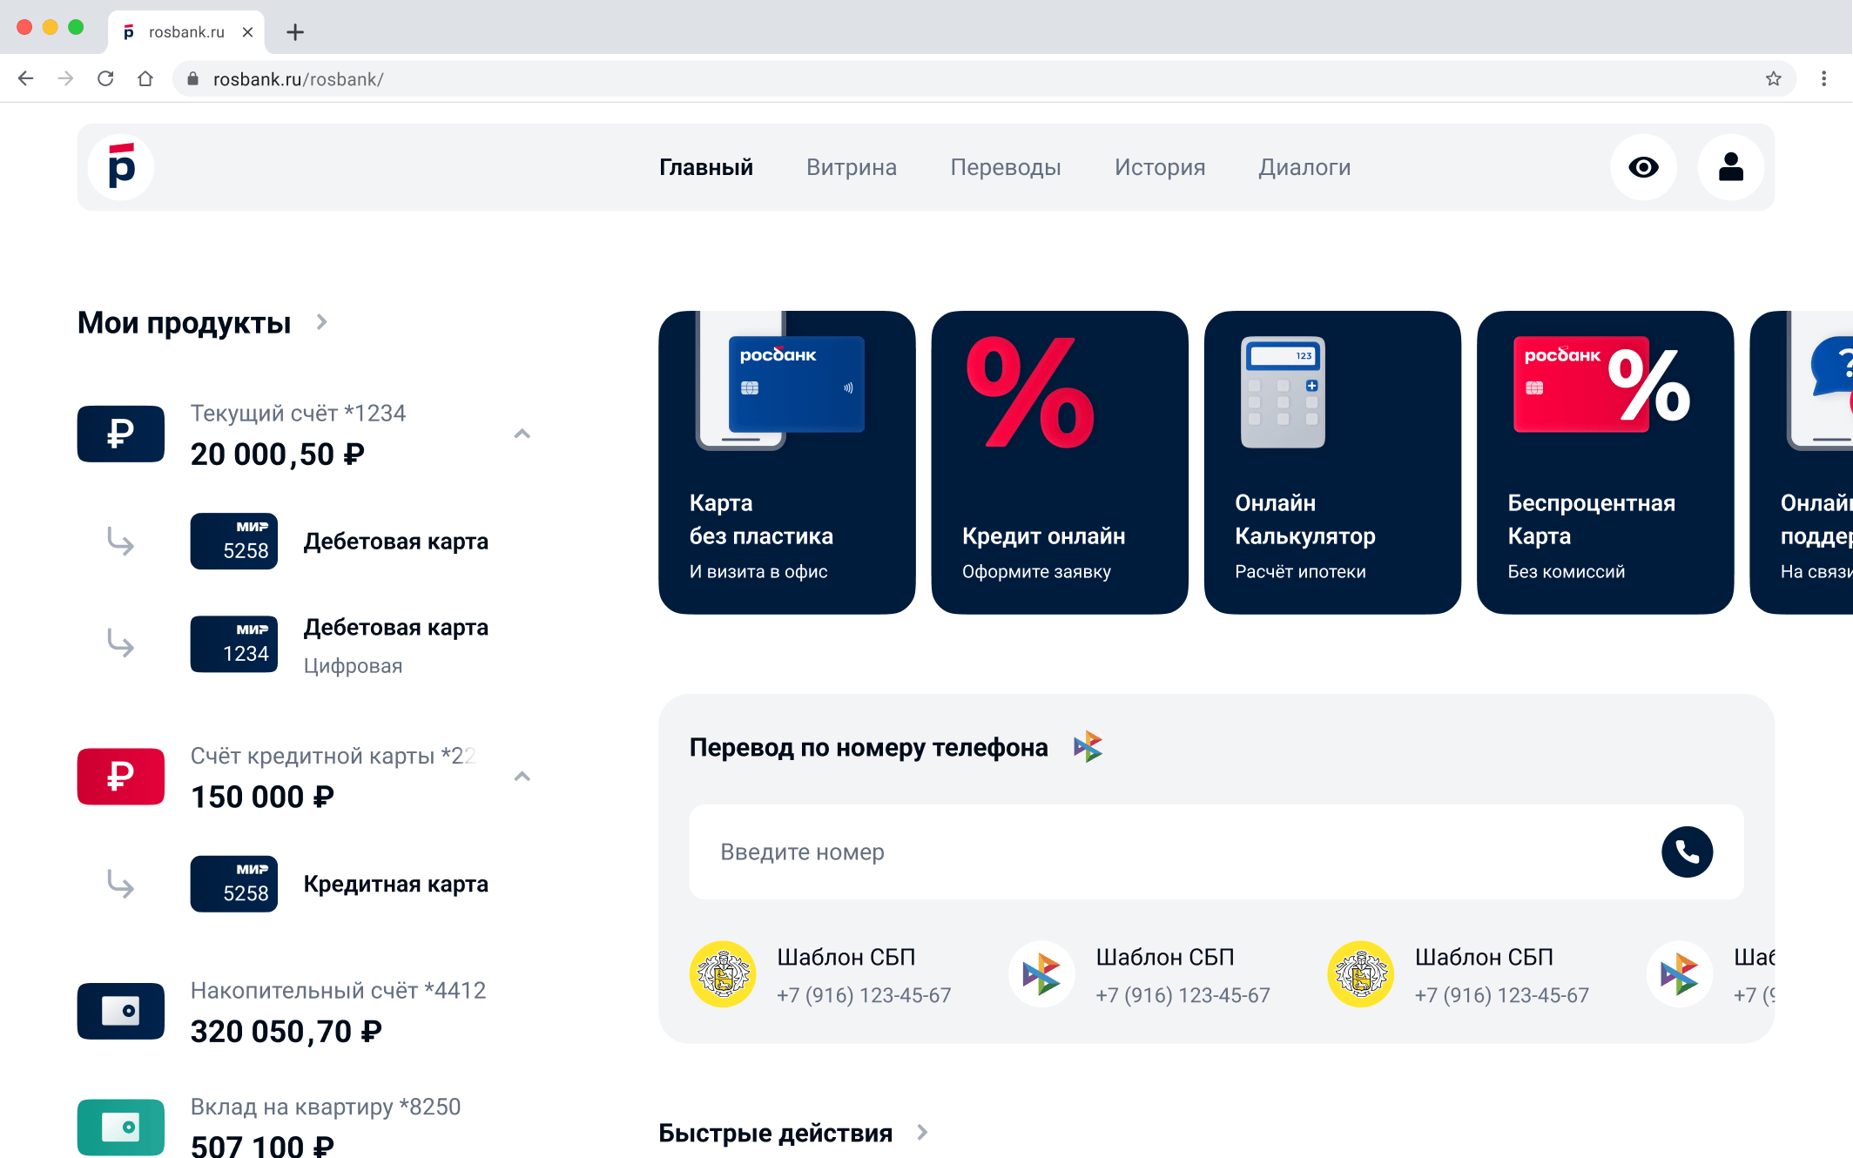This screenshot has height=1158, width=1853.
Task: Click the Накопительный счёт safe icon
Action: tap(121, 1011)
